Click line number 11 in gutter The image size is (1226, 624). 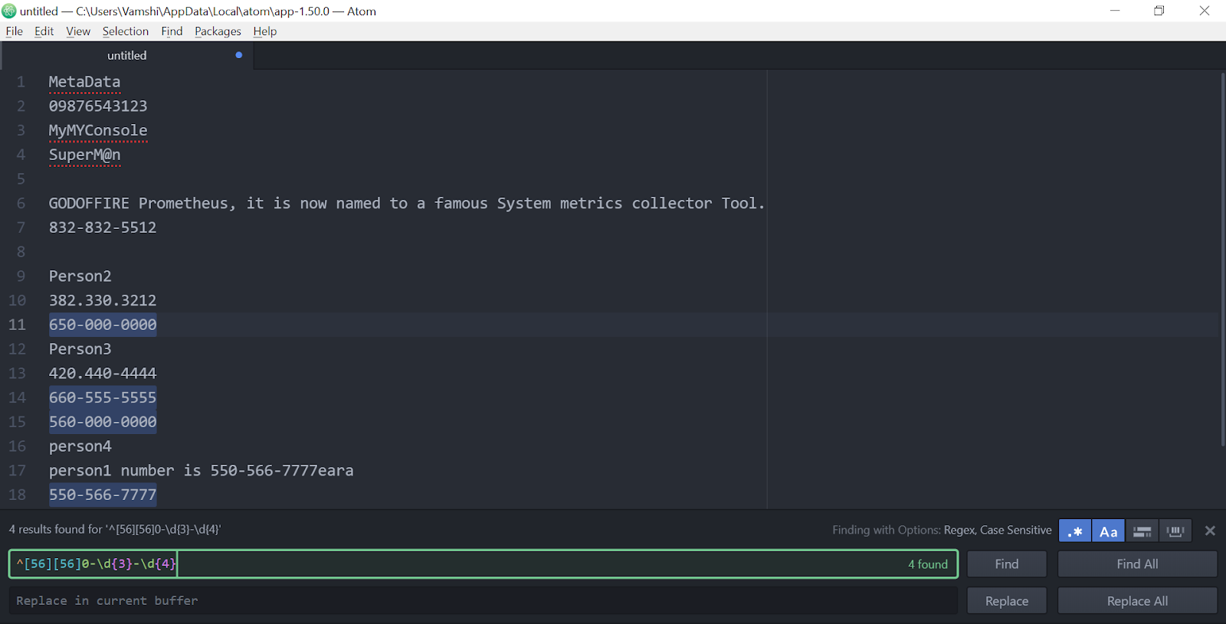[17, 325]
